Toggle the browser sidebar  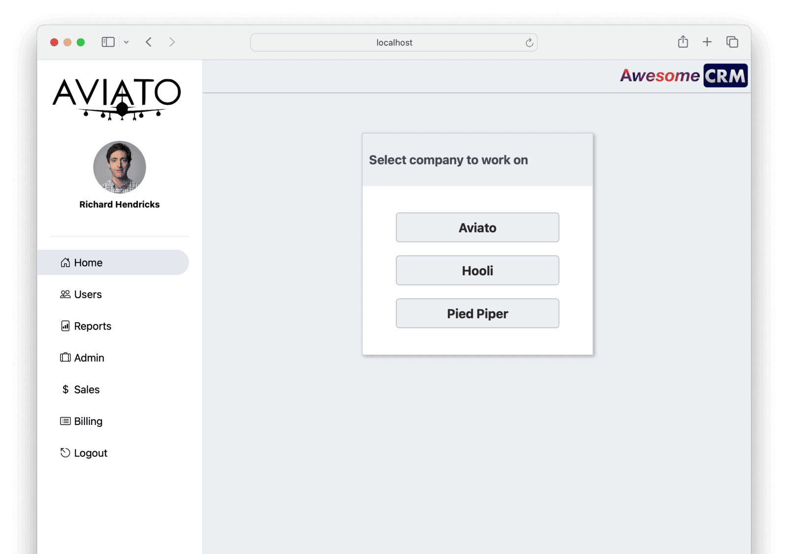click(x=108, y=42)
